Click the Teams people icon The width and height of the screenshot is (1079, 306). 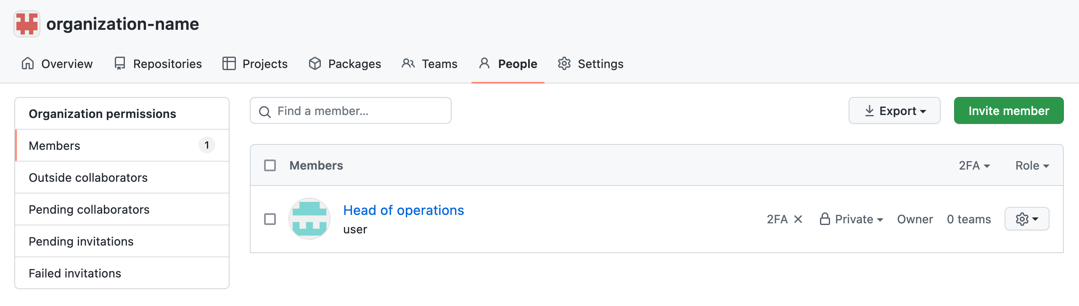[x=408, y=63]
